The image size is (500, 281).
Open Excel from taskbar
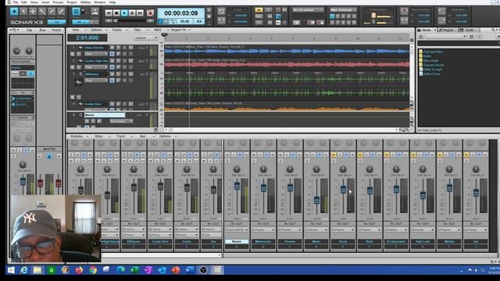tap(134, 270)
